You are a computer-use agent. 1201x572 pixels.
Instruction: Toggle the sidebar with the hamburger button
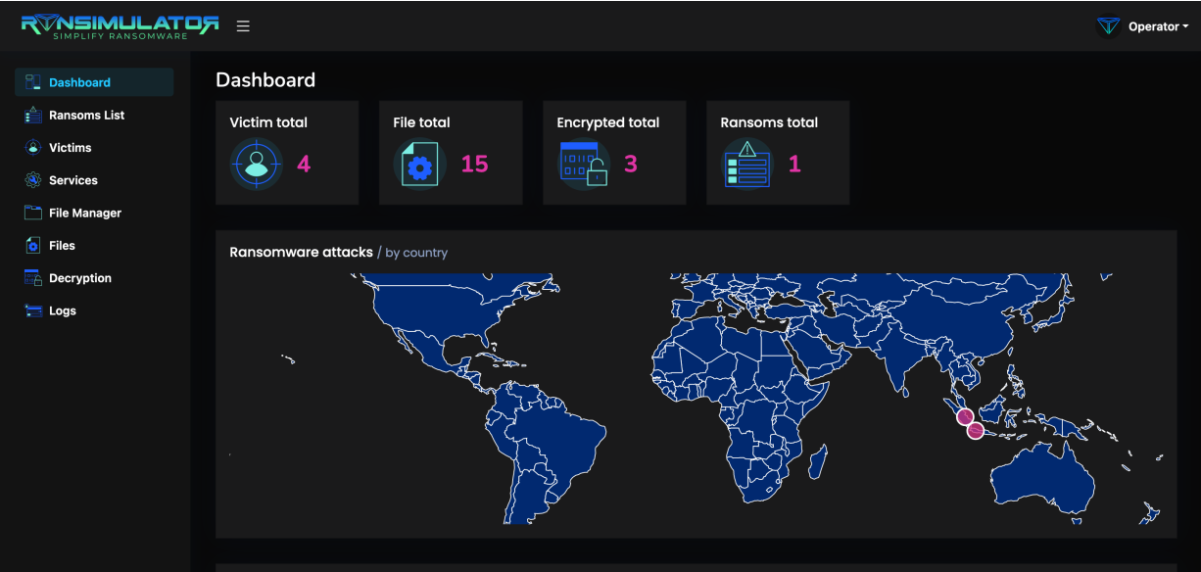click(x=243, y=26)
